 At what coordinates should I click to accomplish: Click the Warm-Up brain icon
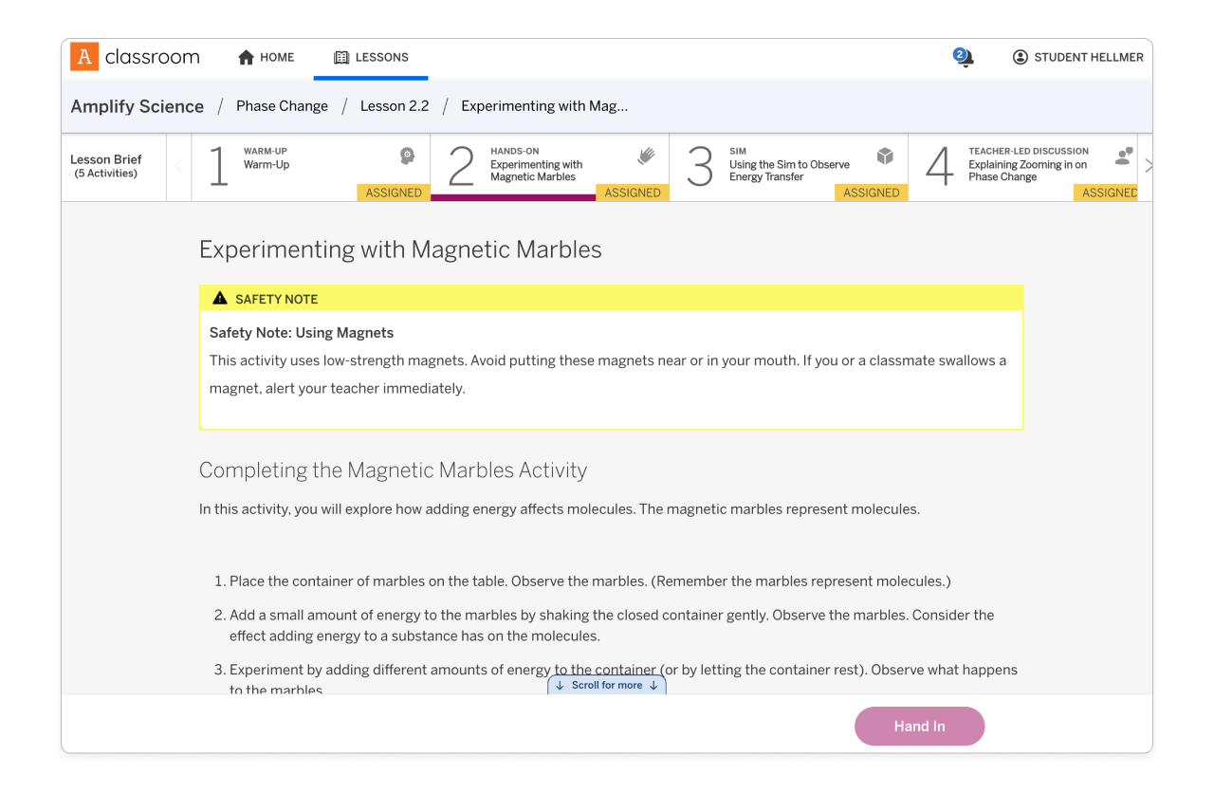[x=407, y=157]
